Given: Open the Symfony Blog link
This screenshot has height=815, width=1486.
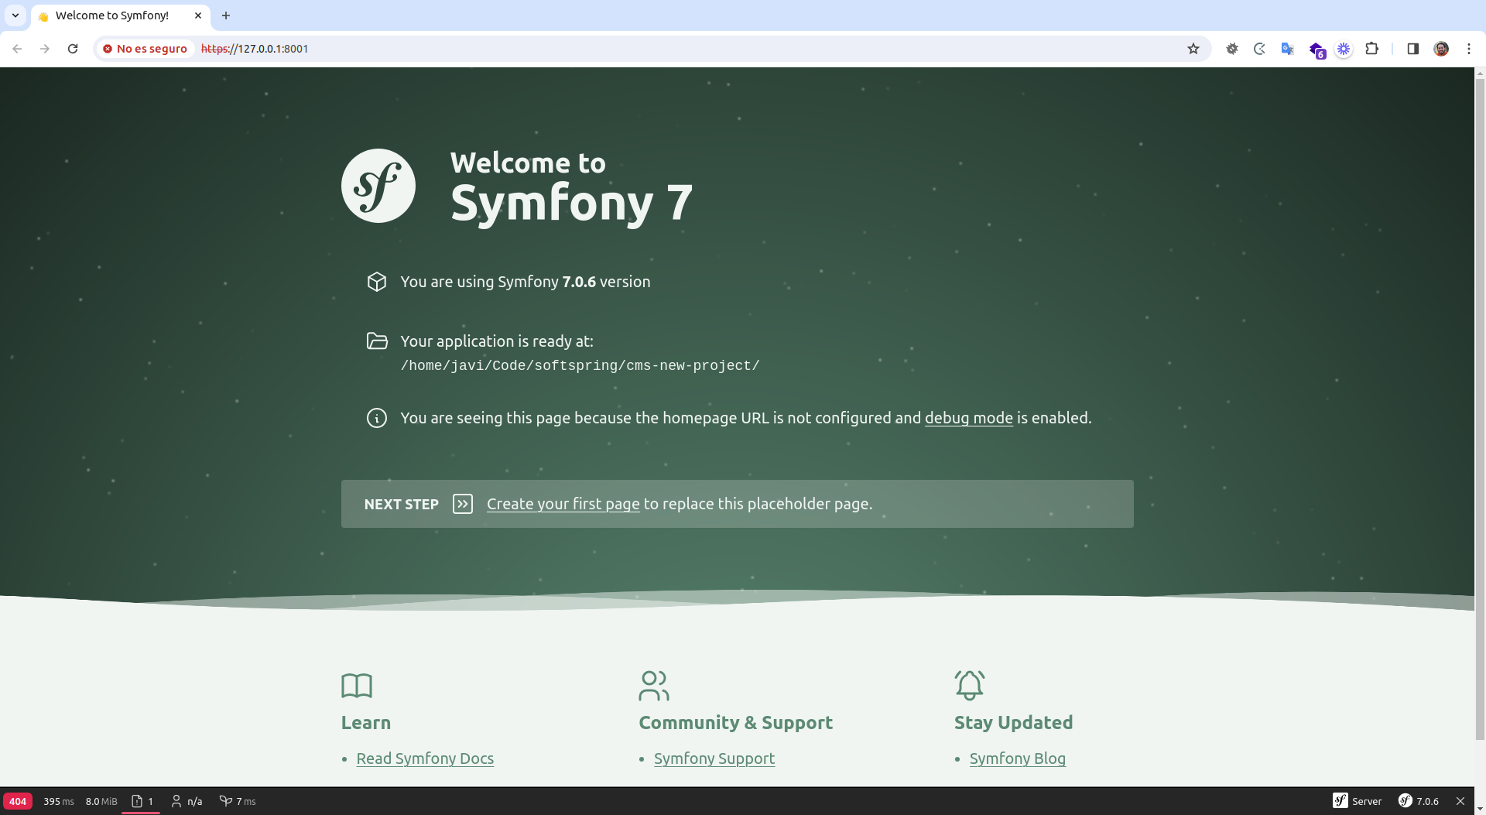Looking at the screenshot, I should pyautogui.click(x=1017, y=758).
